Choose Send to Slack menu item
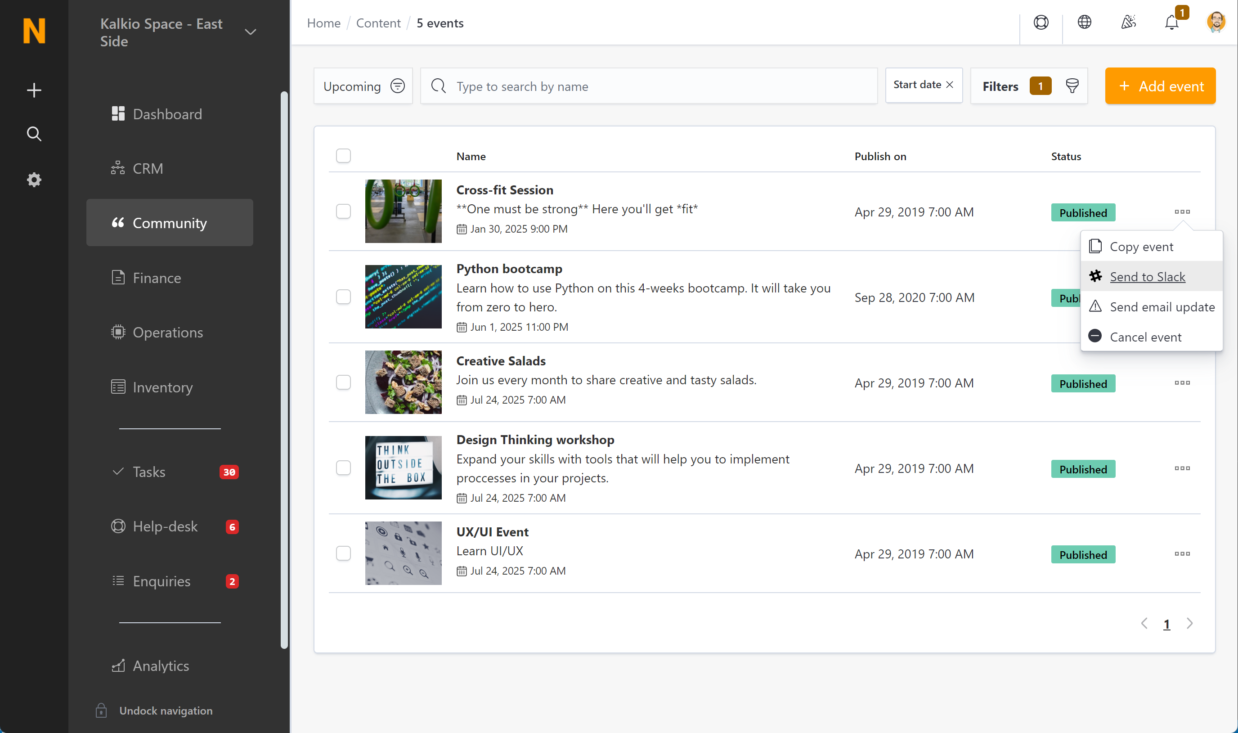Image resolution: width=1238 pixels, height=733 pixels. coord(1152,277)
